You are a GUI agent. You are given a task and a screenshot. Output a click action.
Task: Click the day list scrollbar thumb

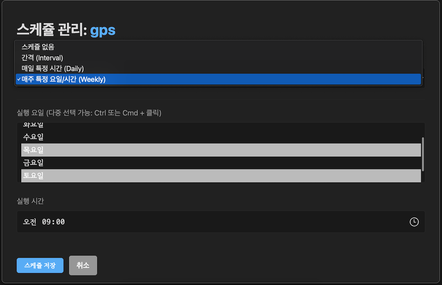tap(423, 154)
